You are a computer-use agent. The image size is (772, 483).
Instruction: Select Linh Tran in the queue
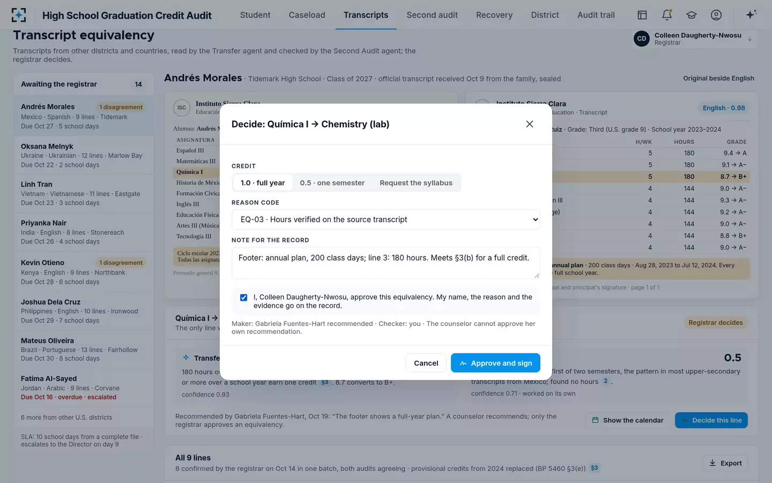click(83, 193)
